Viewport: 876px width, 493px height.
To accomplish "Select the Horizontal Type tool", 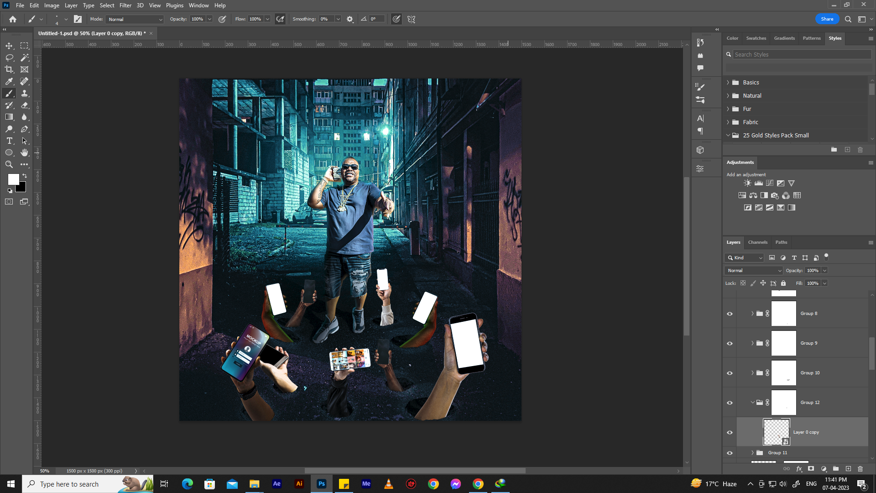I will click(9, 141).
